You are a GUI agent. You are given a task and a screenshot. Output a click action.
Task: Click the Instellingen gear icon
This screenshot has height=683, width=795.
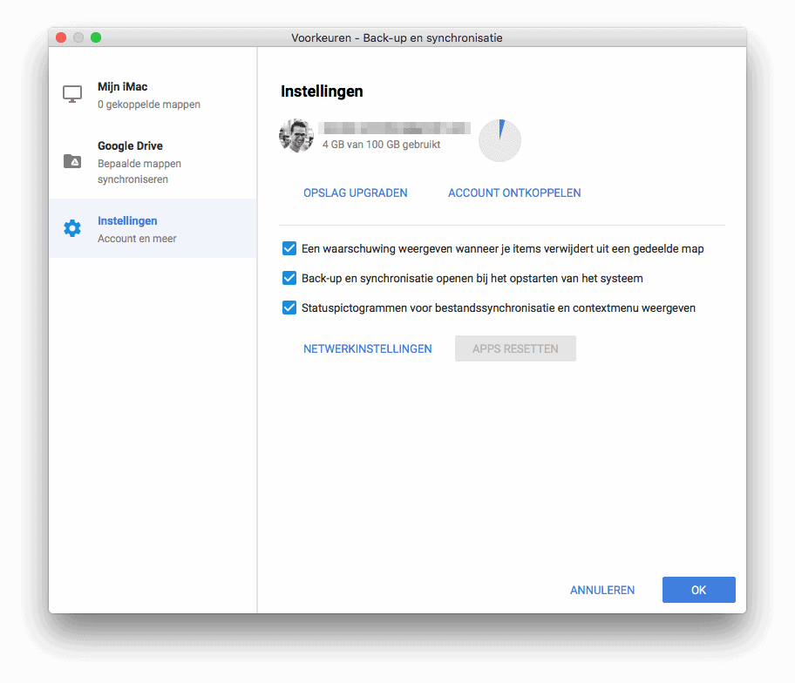point(72,228)
